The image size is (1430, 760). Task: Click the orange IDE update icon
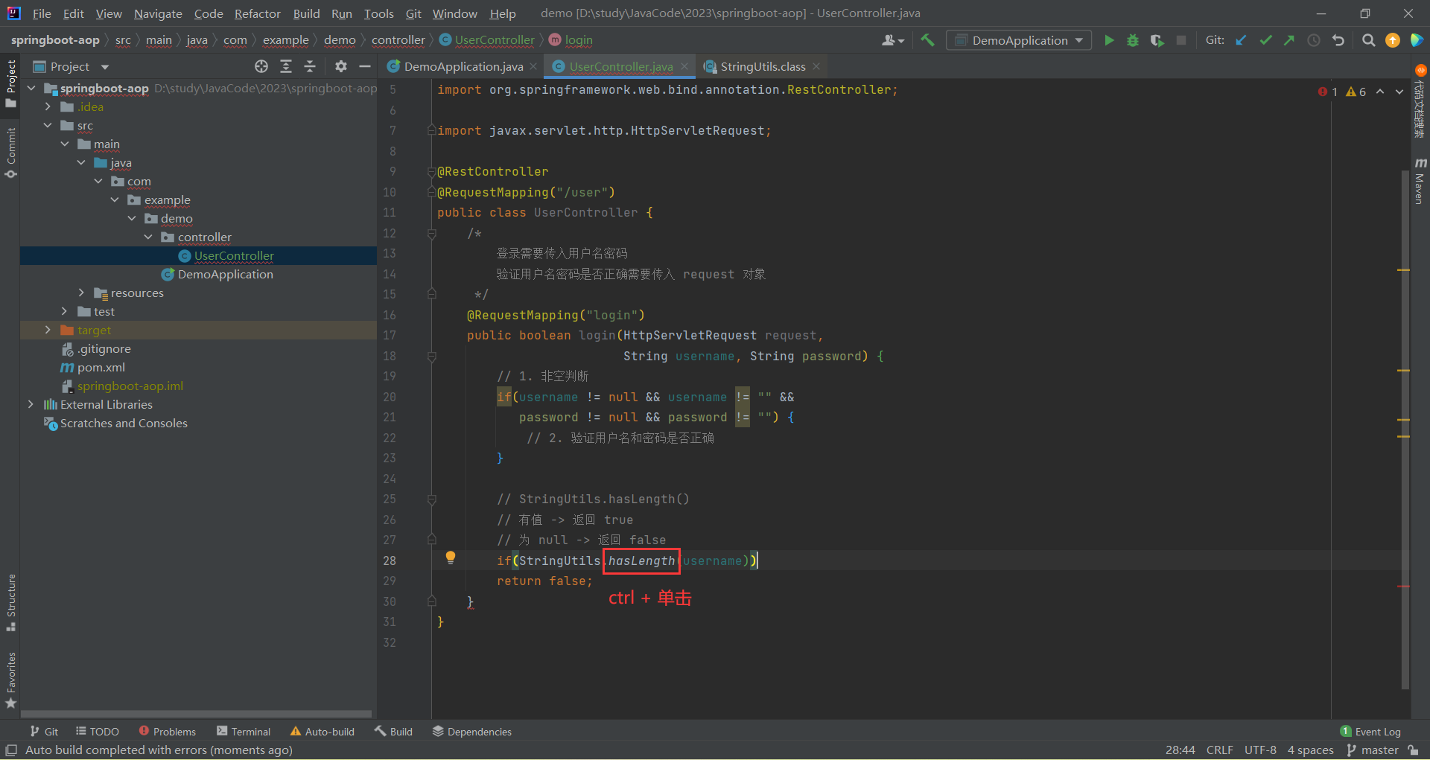pyautogui.click(x=1393, y=40)
